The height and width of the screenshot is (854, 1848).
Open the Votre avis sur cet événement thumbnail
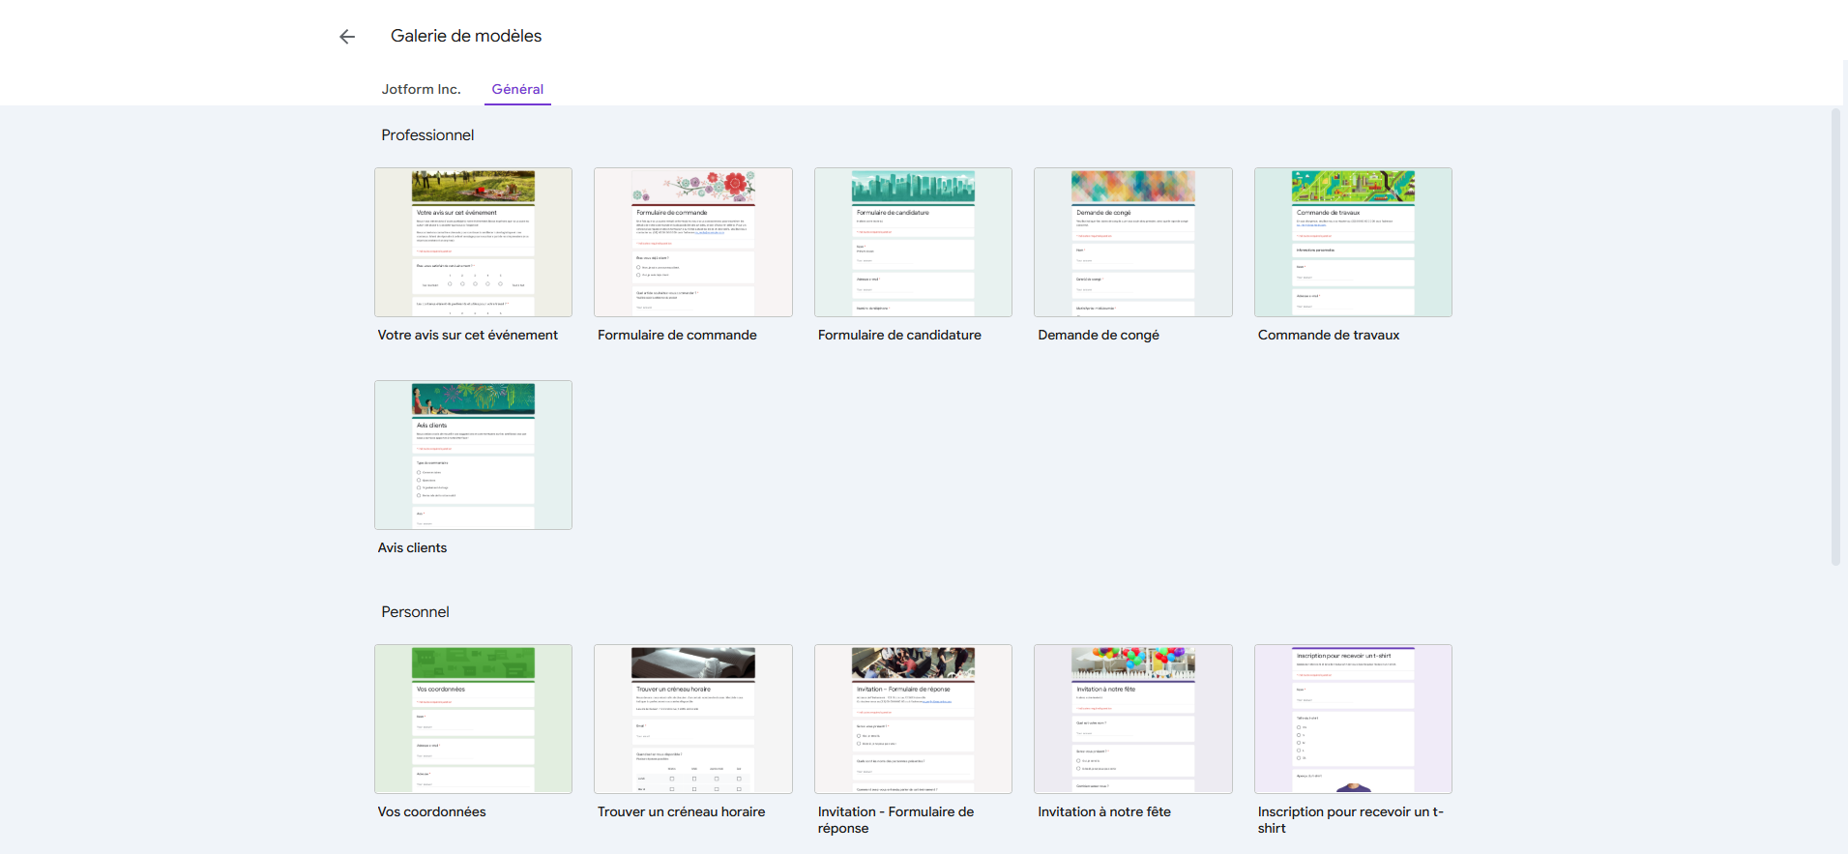473,242
